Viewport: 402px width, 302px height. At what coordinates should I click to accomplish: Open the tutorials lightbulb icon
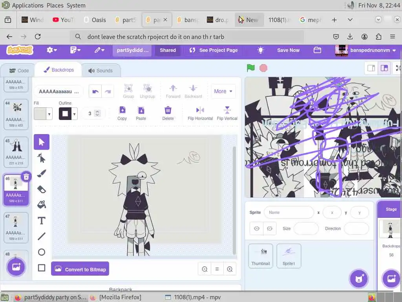pyautogui.click(x=261, y=50)
